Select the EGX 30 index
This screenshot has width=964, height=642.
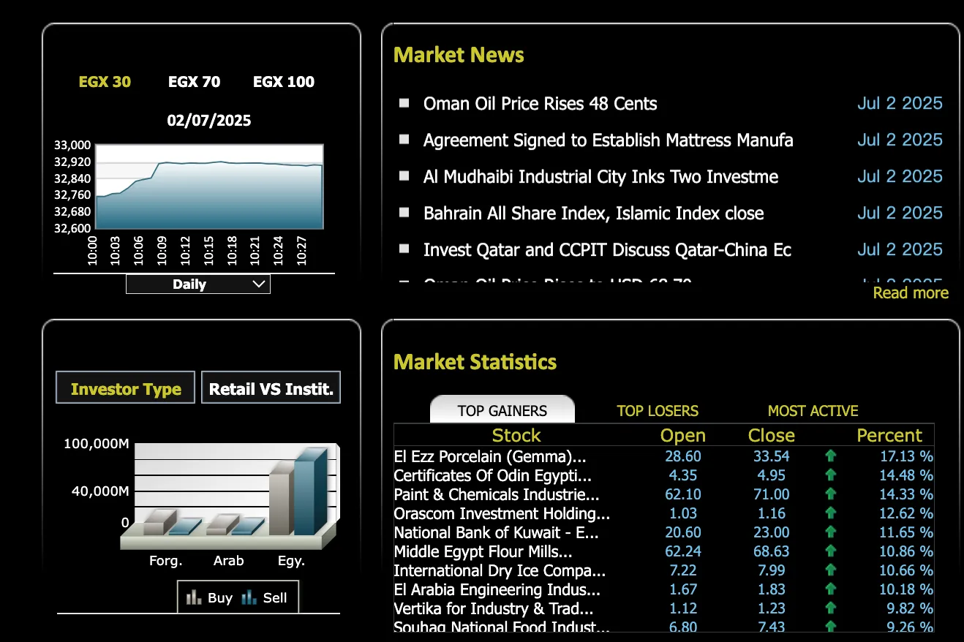point(105,82)
